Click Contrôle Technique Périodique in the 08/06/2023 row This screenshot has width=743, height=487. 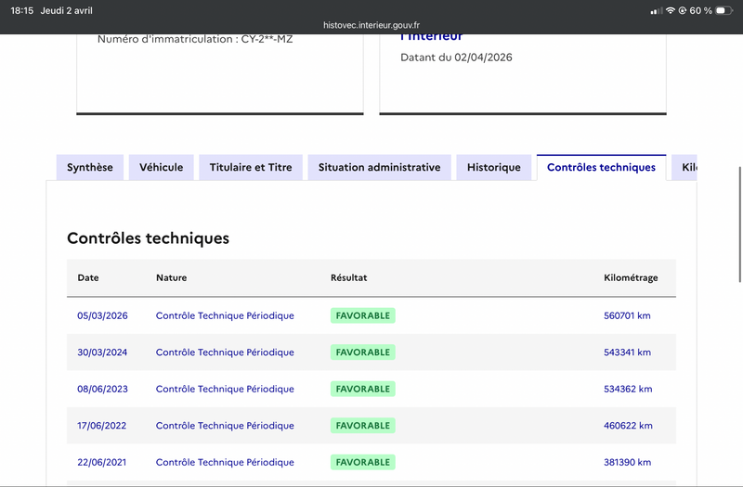tap(225, 389)
